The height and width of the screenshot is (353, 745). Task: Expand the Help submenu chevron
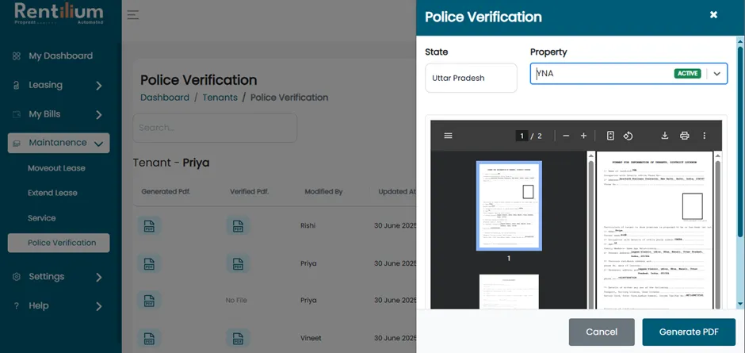(99, 306)
